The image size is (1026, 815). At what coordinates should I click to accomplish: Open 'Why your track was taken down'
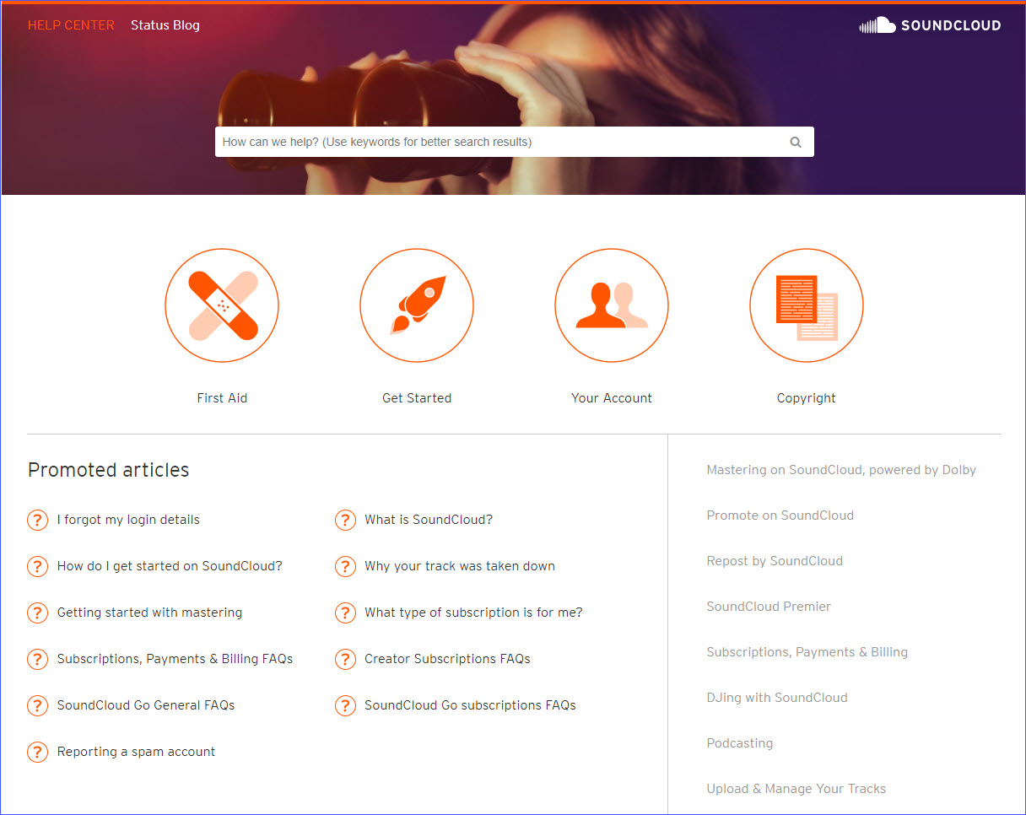point(460,566)
